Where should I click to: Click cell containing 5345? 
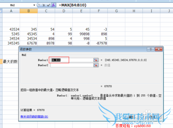point(11,34)
